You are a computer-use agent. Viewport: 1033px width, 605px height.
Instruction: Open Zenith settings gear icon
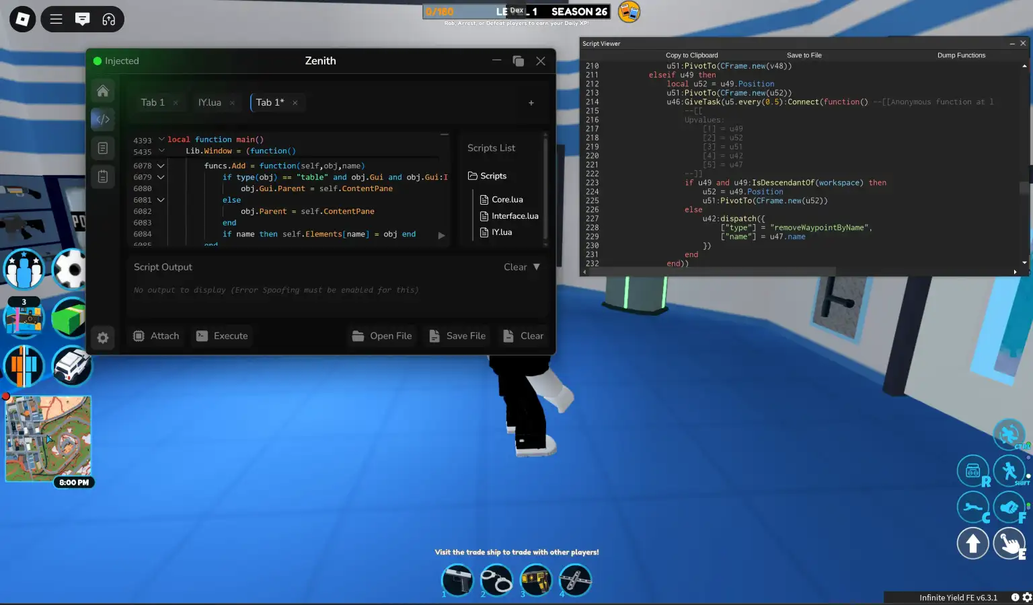pos(103,338)
